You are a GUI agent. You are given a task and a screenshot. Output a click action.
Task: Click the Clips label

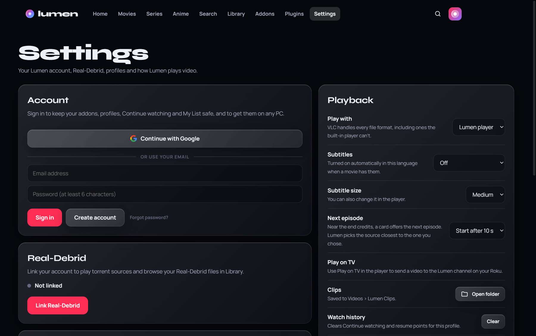click(334, 290)
